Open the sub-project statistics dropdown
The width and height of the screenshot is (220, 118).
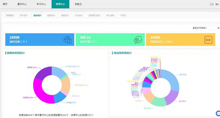click(x=206, y=28)
